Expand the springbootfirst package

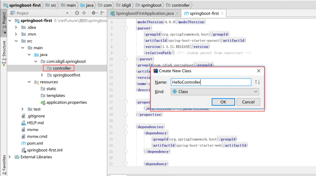coord(42,75)
